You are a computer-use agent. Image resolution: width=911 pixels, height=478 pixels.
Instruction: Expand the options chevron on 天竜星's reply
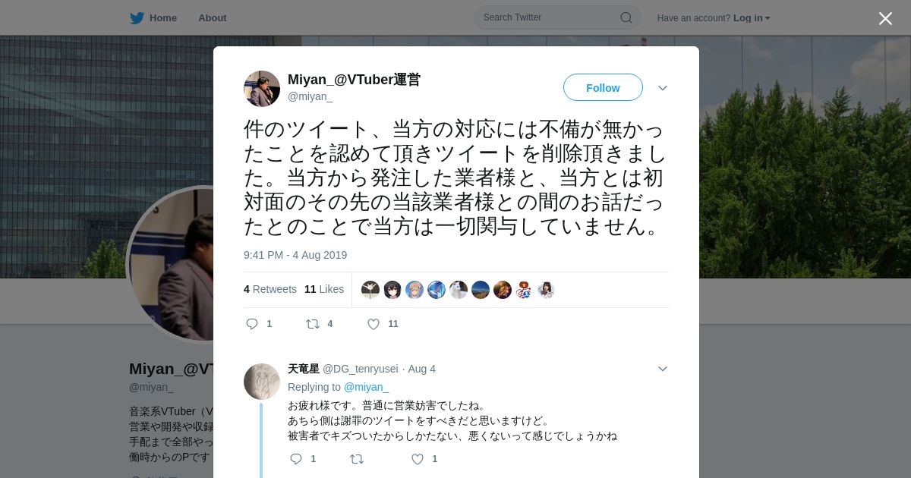pyautogui.click(x=663, y=369)
